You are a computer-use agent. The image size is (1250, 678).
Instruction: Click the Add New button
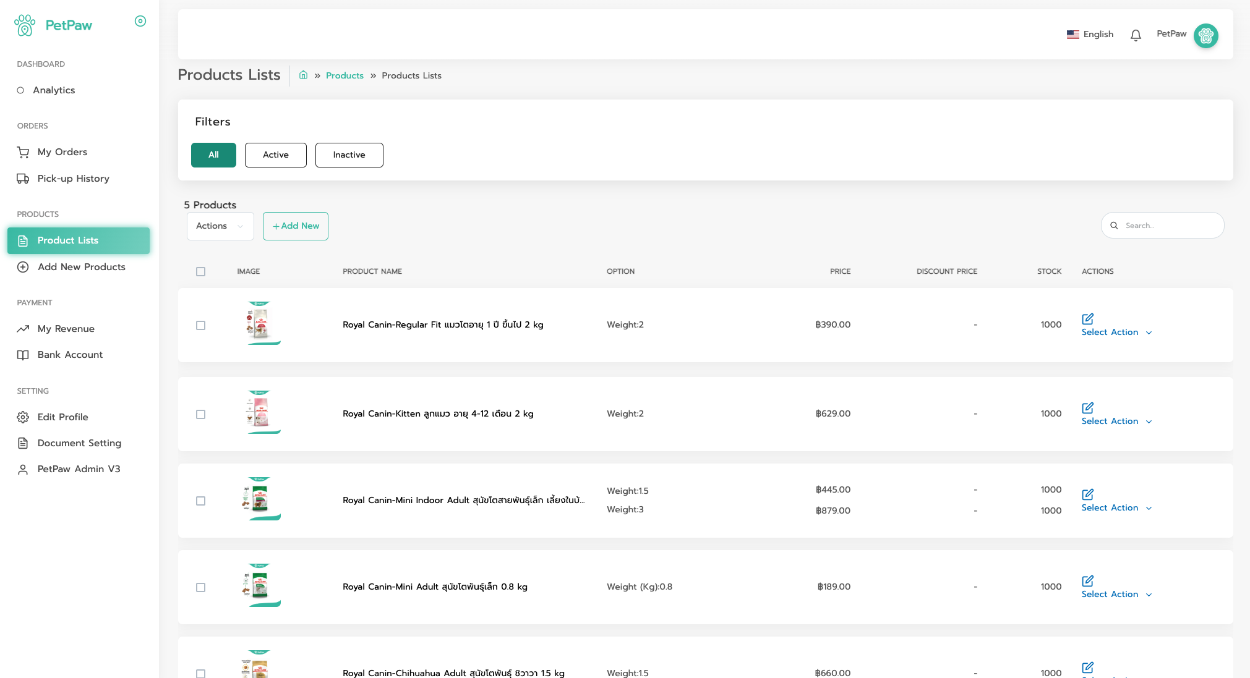tap(296, 226)
